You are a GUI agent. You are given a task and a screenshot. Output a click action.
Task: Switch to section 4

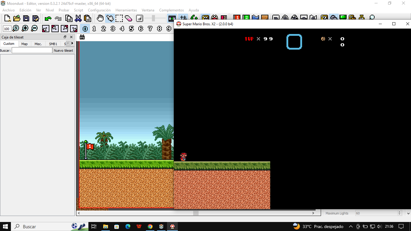122,29
